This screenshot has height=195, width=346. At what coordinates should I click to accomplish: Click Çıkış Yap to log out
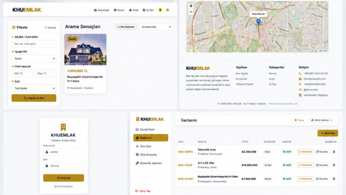pos(143,191)
